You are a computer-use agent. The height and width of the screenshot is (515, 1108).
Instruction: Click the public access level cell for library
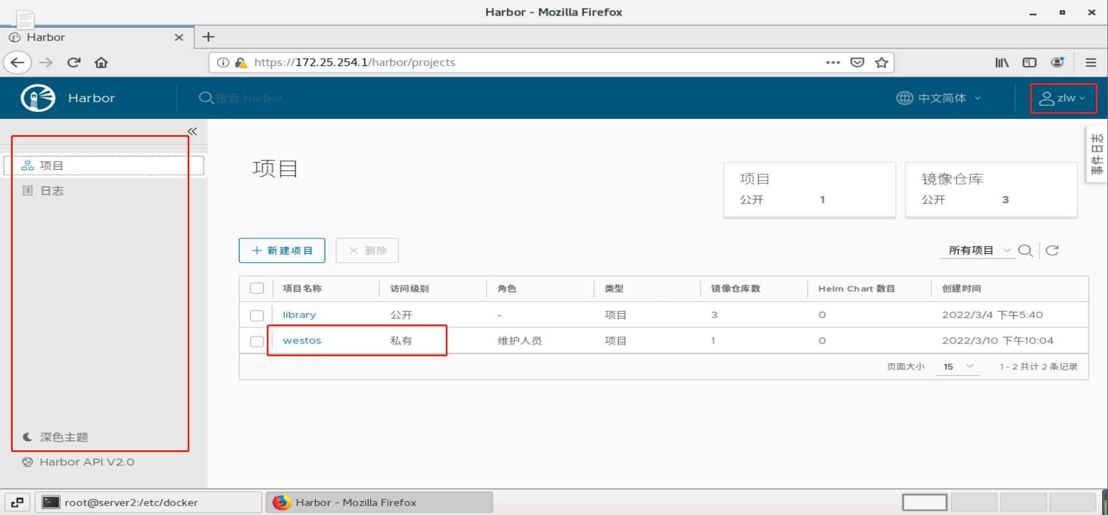(x=401, y=315)
